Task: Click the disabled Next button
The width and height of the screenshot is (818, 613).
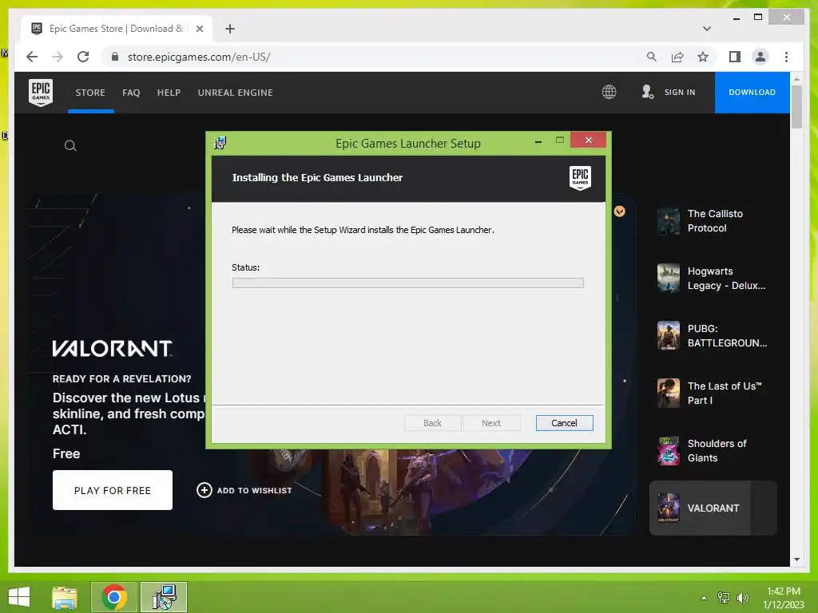Action: pyautogui.click(x=491, y=423)
